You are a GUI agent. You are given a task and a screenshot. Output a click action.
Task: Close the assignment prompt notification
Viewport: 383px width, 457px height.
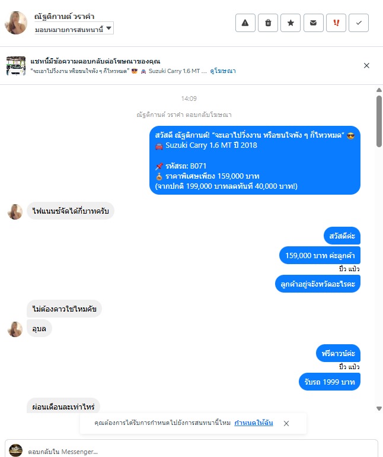point(286,424)
